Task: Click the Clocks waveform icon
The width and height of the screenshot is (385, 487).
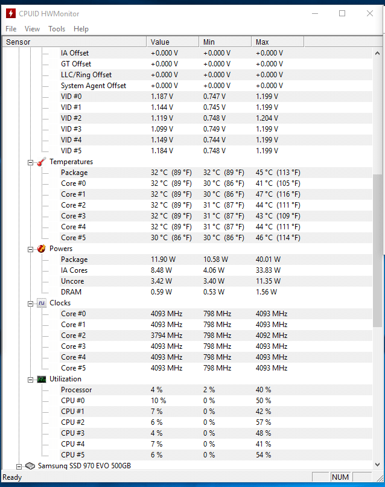Action: tap(41, 303)
